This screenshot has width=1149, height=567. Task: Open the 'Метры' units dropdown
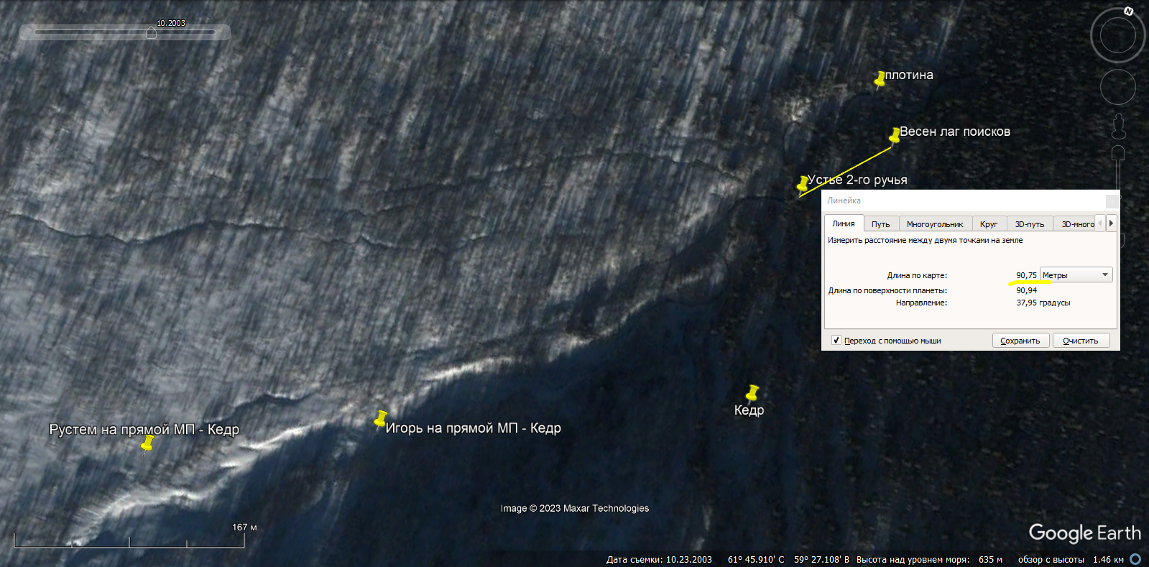click(1076, 275)
